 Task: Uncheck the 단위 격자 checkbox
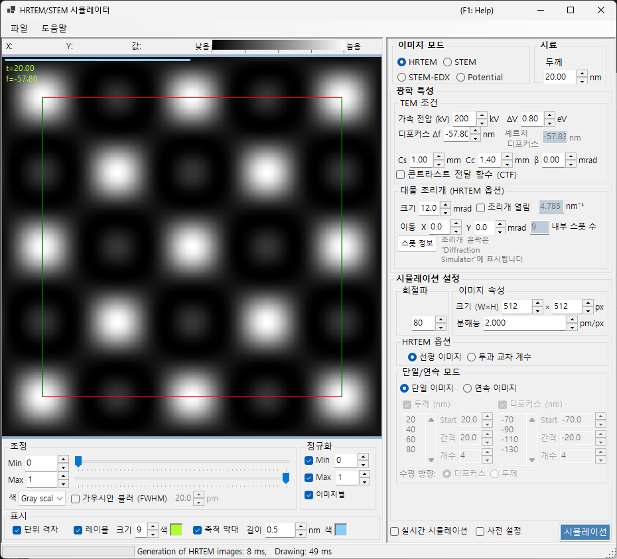tap(35, 530)
